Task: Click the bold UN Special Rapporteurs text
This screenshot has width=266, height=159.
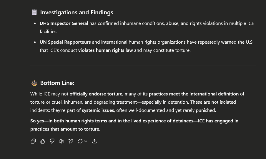Action: pos(65,42)
